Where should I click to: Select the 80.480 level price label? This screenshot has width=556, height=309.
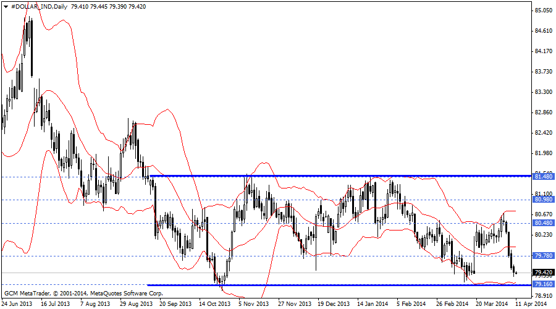click(x=542, y=223)
